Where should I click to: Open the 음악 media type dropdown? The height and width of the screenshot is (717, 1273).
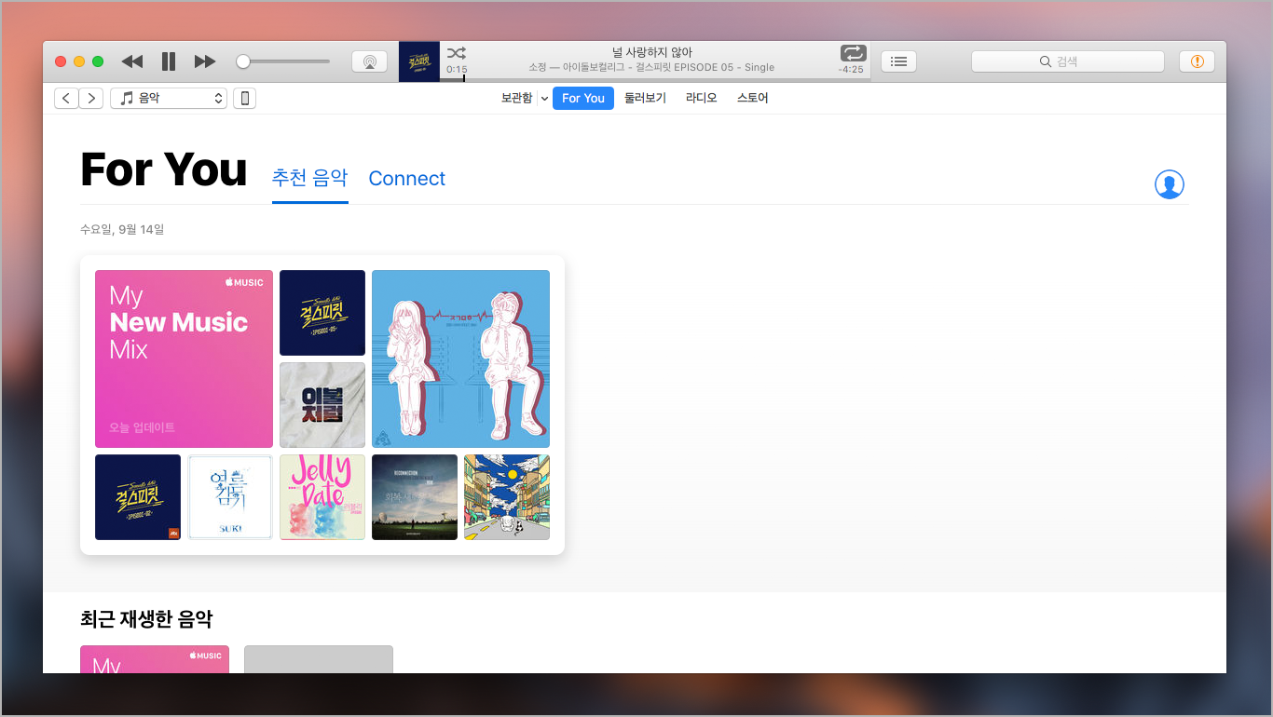[169, 98]
